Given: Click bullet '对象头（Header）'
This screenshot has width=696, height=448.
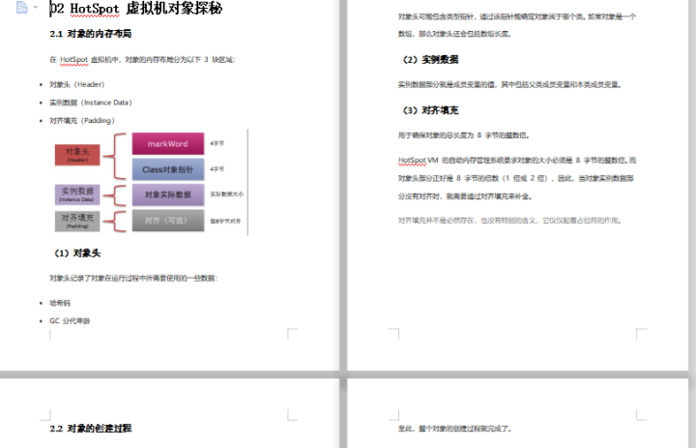Looking at the screenshot, I should (76, 84).
